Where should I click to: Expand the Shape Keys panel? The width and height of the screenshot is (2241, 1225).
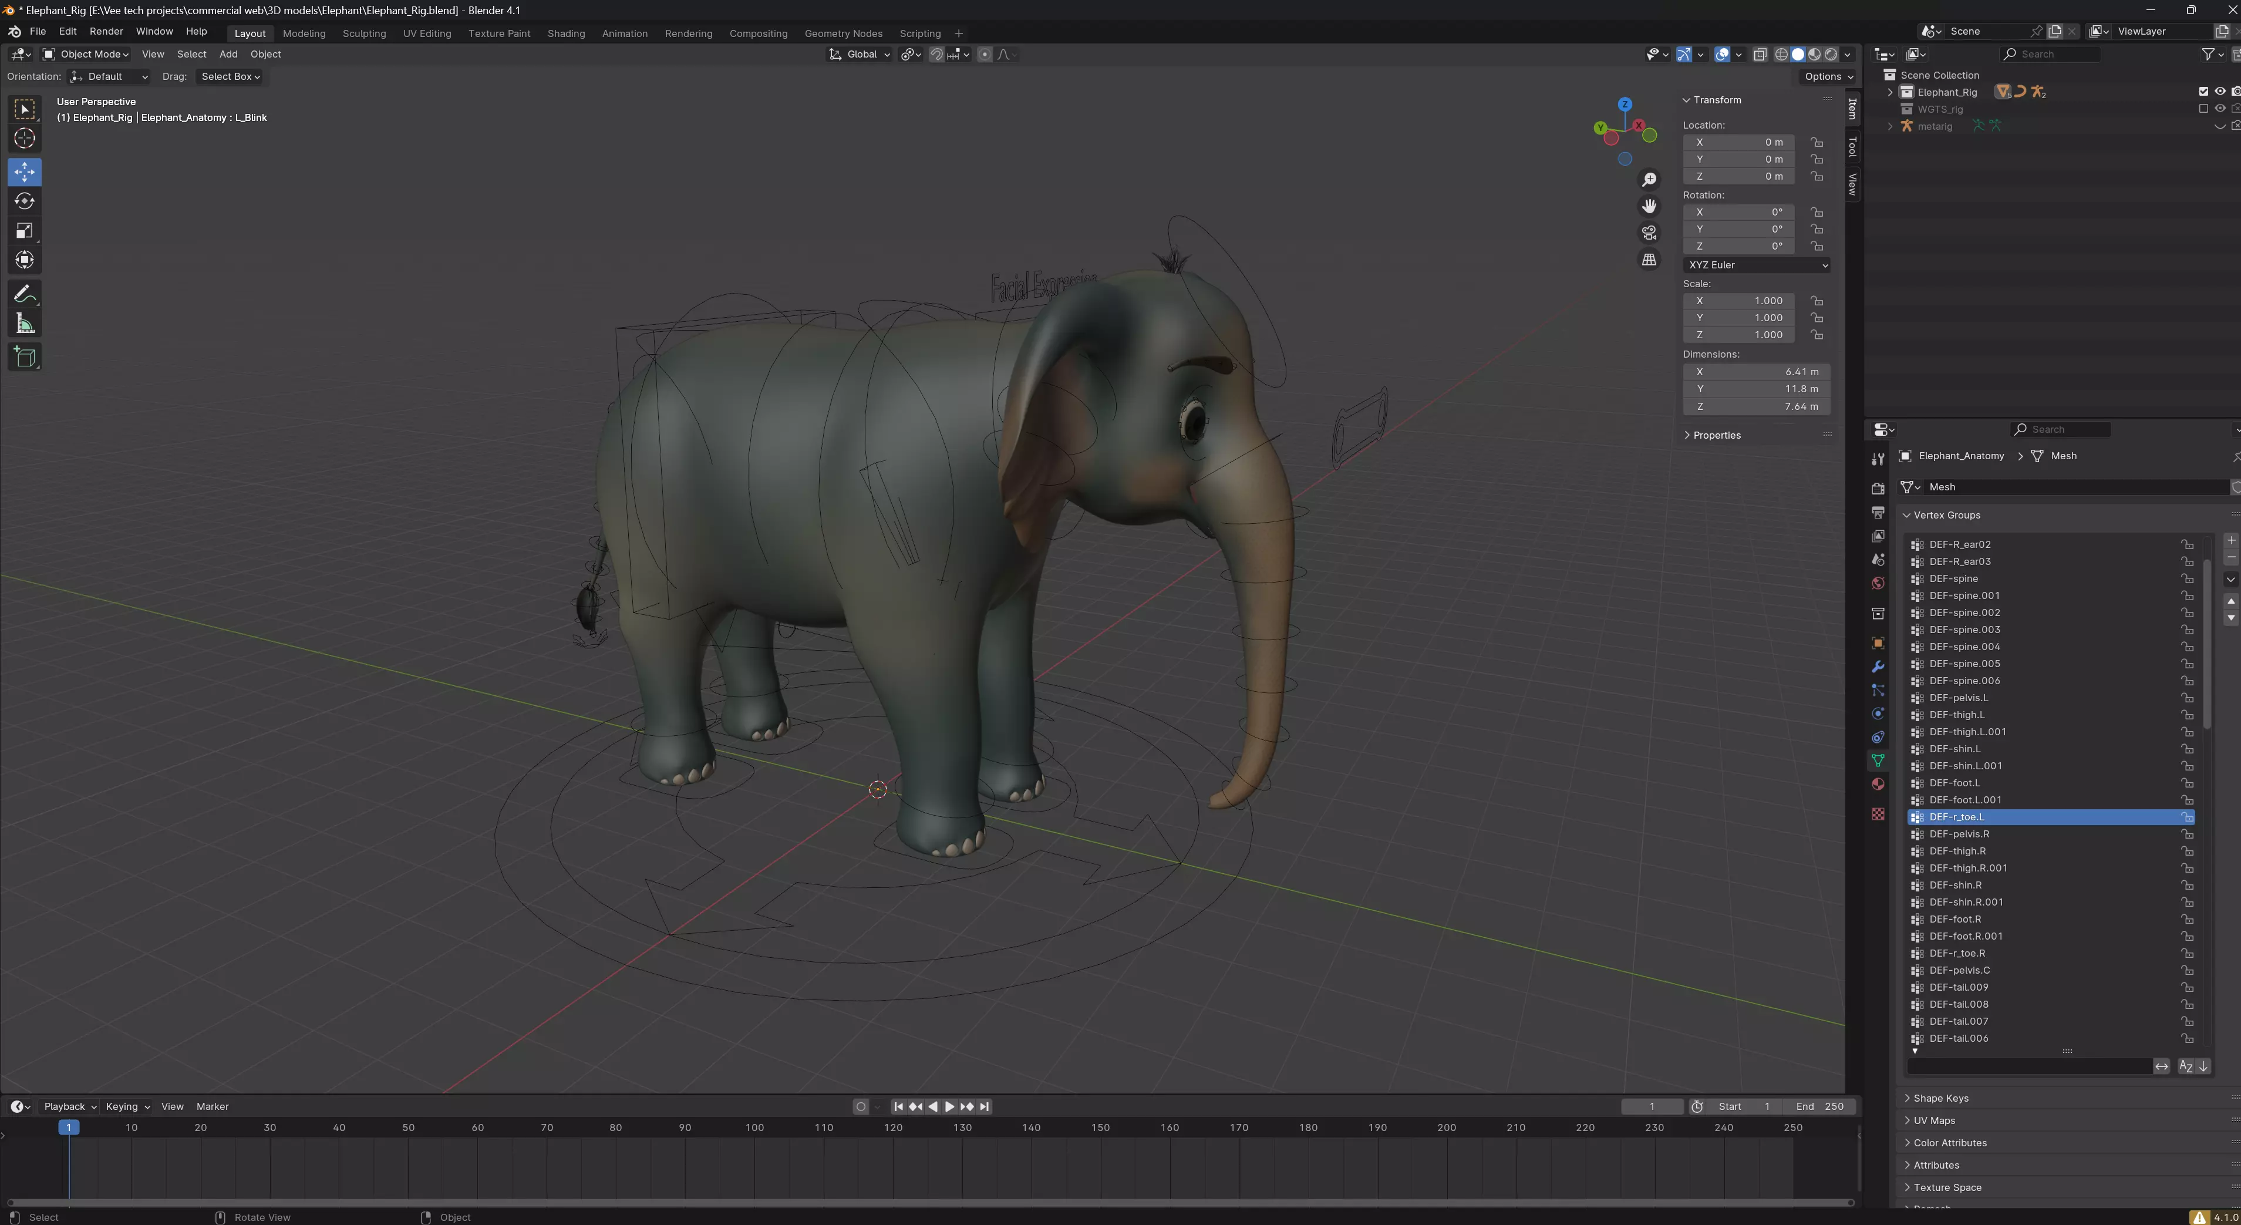click(x=1940, y=1098)
